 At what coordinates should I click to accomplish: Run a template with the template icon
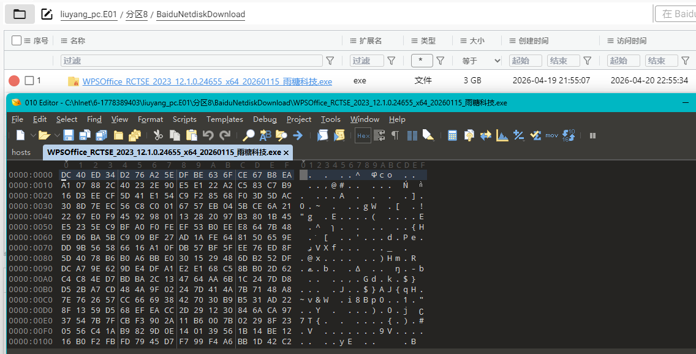pyautogui.click(x=339, y=135)
